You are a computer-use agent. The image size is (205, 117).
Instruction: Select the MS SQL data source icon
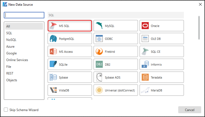(x=53, y=26)
